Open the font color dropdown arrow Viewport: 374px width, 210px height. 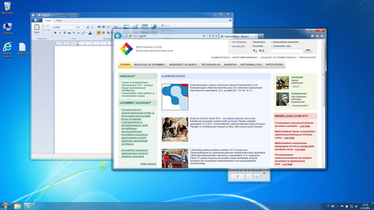tap(93, 33)
